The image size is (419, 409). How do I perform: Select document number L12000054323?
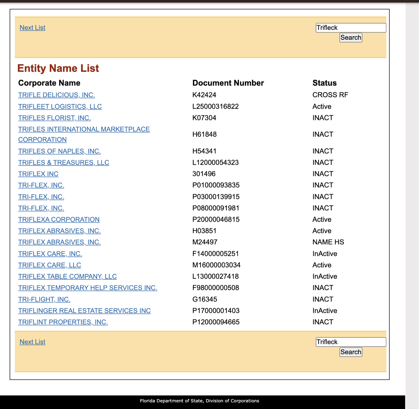click(216, 163)
